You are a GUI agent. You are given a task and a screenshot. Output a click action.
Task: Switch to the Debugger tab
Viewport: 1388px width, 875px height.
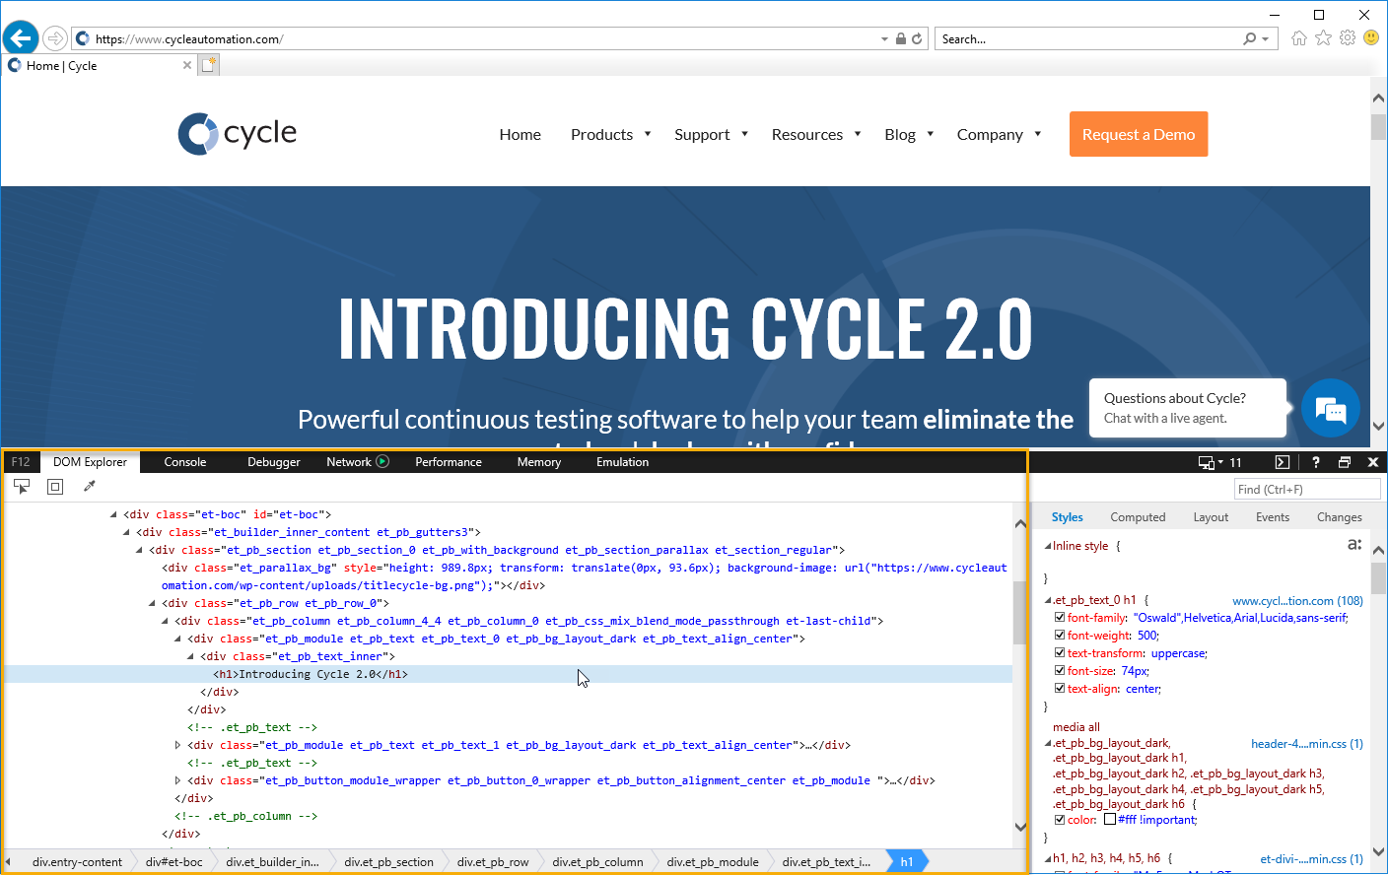(x=274, y=462)
